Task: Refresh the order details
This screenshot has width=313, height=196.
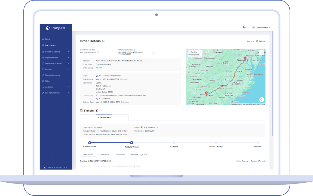Action: [x=261, y=41]
